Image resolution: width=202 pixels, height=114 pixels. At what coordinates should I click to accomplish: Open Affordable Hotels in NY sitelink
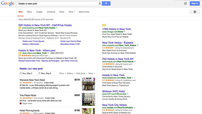pyautogui.click(x=70, y=44)
